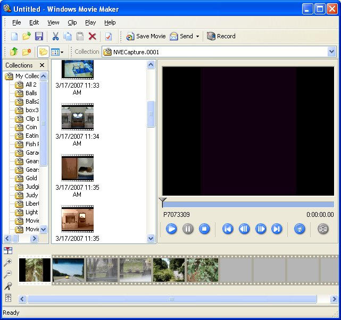341x320 pixels.
Task: Zoom out the timeline with magnifier minus
Action: (x=8, y=274)
